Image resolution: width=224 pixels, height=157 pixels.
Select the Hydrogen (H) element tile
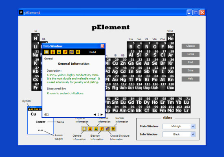click(35, 37)
